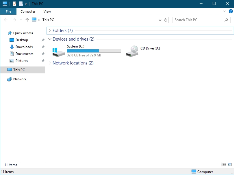Click the Pictures icon in sidebar
The image size is (234, 175).
(12, 61)
